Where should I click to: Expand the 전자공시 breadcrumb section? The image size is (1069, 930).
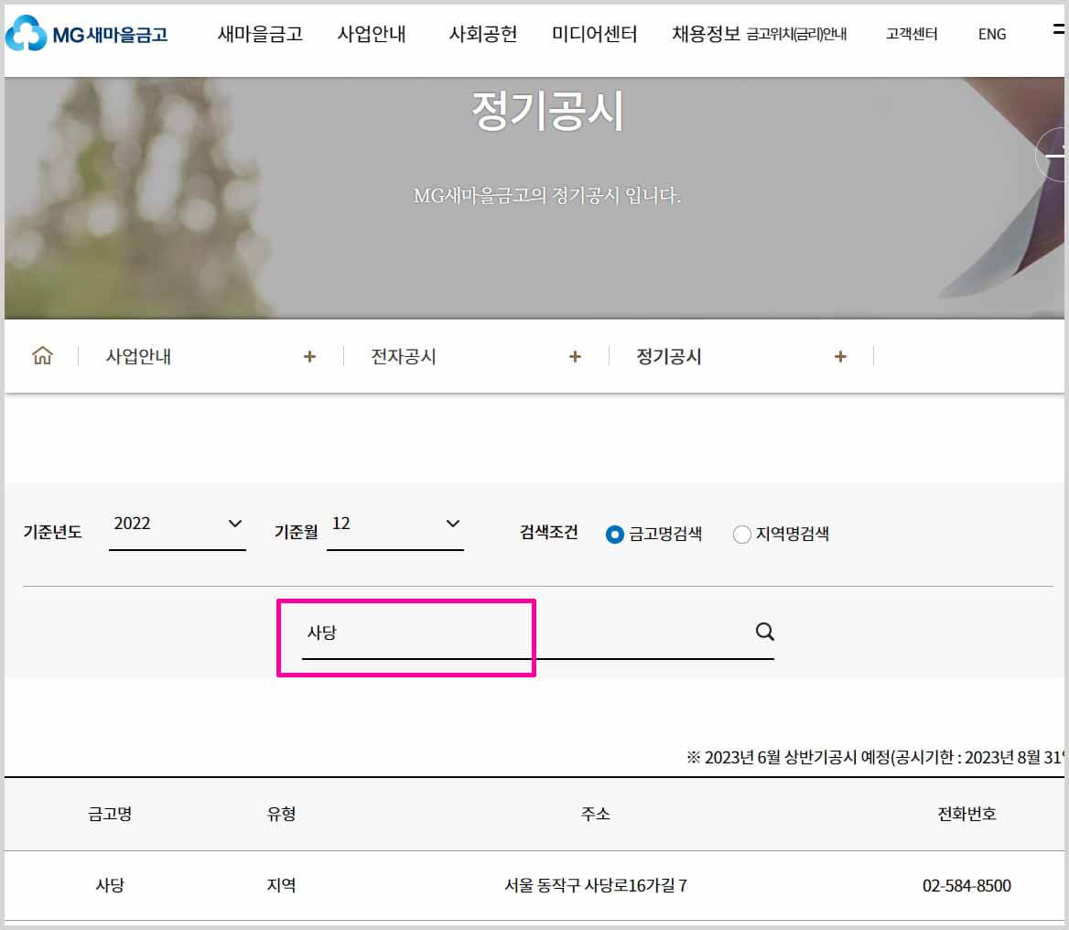(575, 356)
